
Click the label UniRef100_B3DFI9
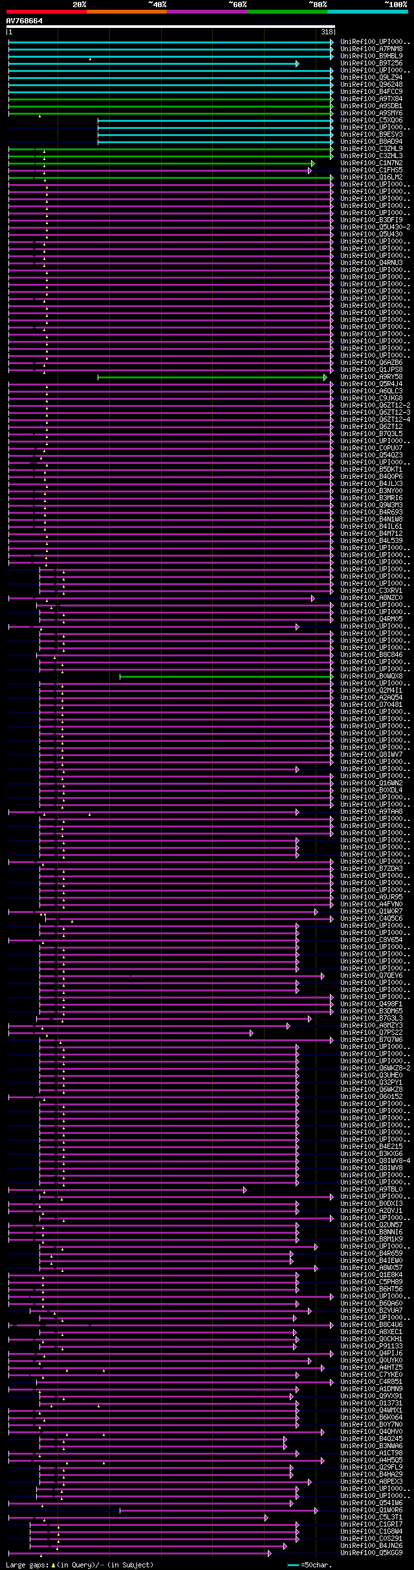click(x=371, y=220)
